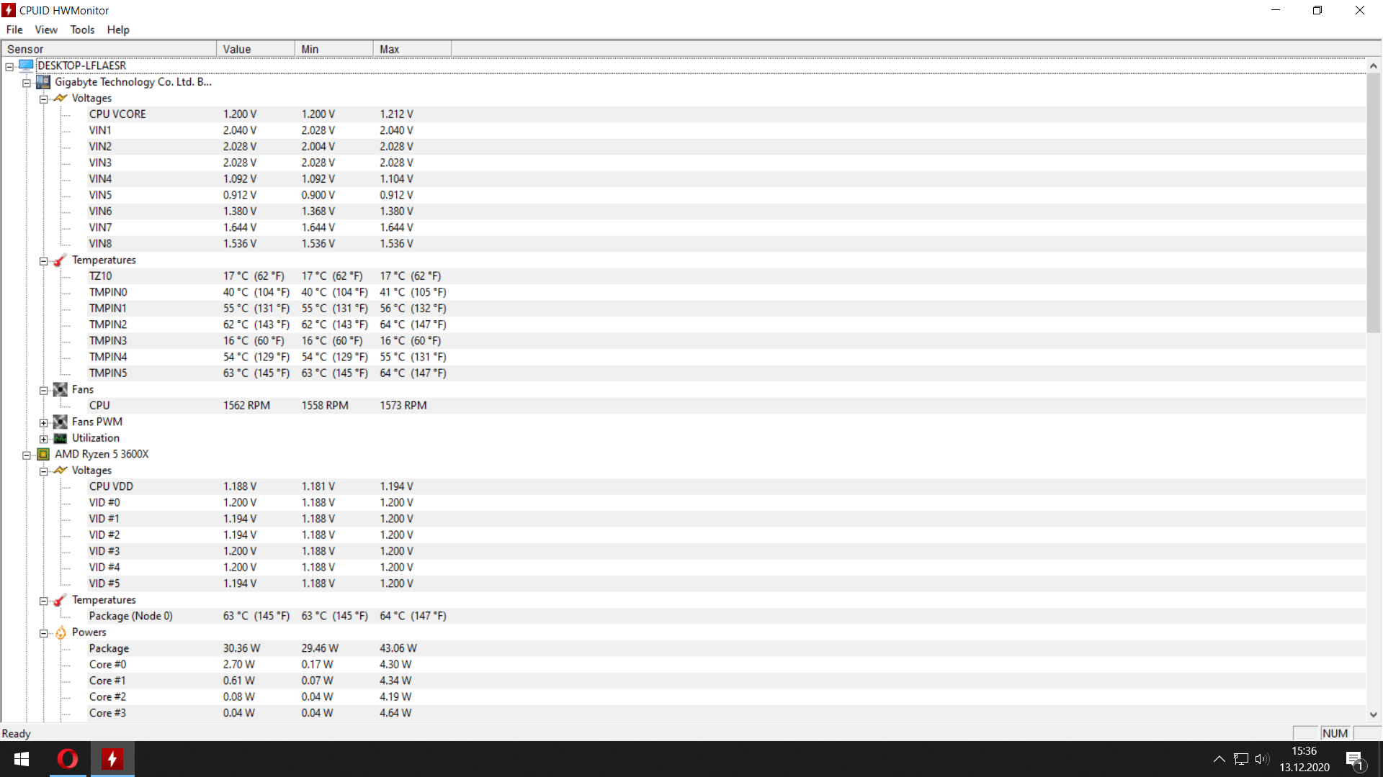This screenshot has height=777, width=1383.
Task: Click the Powers flame icon
Action: tap(61, 632)
